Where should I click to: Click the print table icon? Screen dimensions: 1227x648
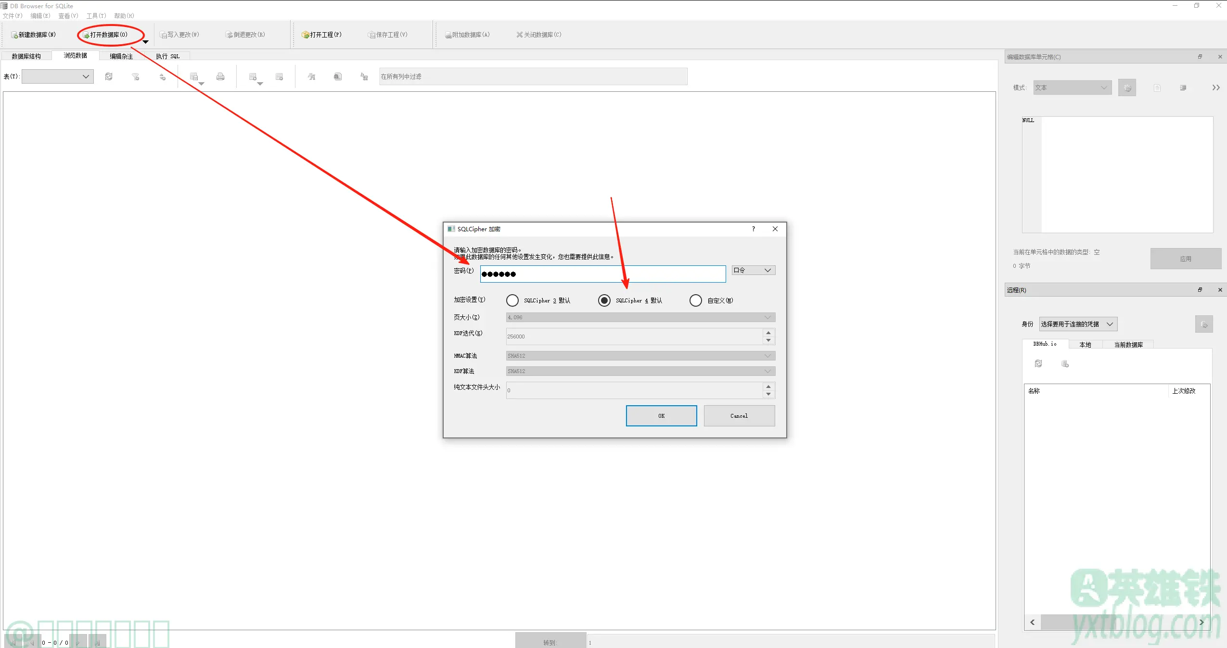(220, 76)
